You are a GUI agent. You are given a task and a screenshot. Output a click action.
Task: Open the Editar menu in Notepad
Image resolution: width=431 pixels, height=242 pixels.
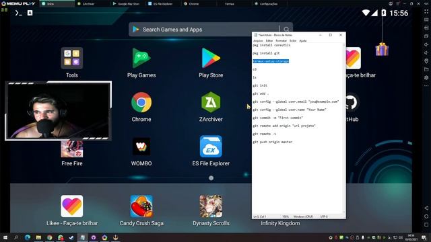(269, 40)
